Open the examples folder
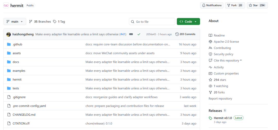Viewport: 278px width, 130px height. (x=19, y=71)
